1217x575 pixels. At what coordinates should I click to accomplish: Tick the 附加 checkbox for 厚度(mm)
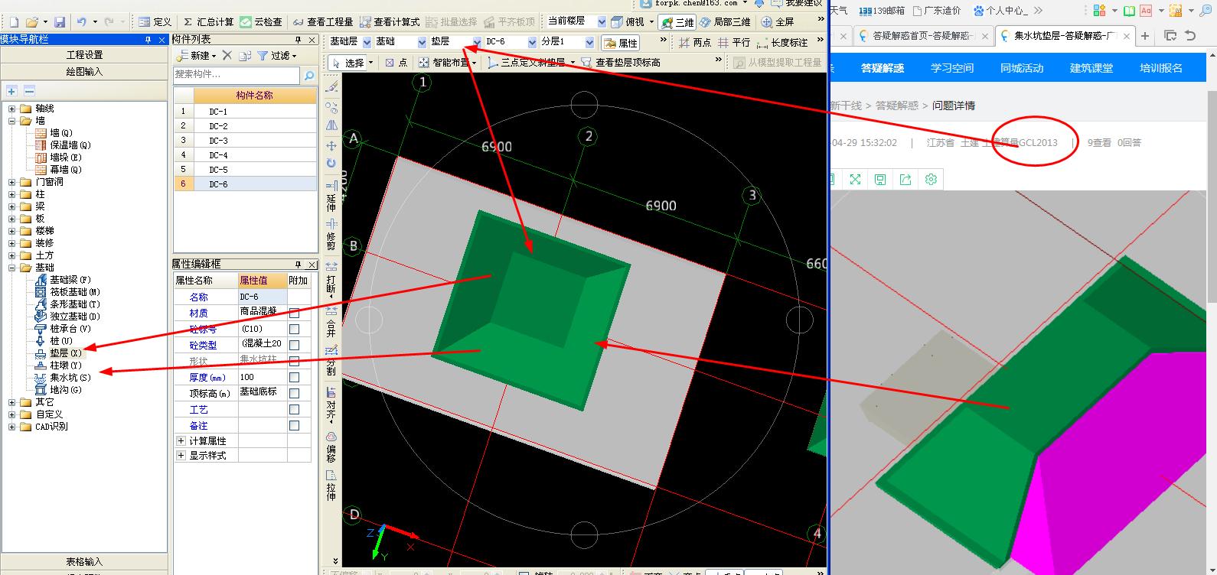point(294,377)
